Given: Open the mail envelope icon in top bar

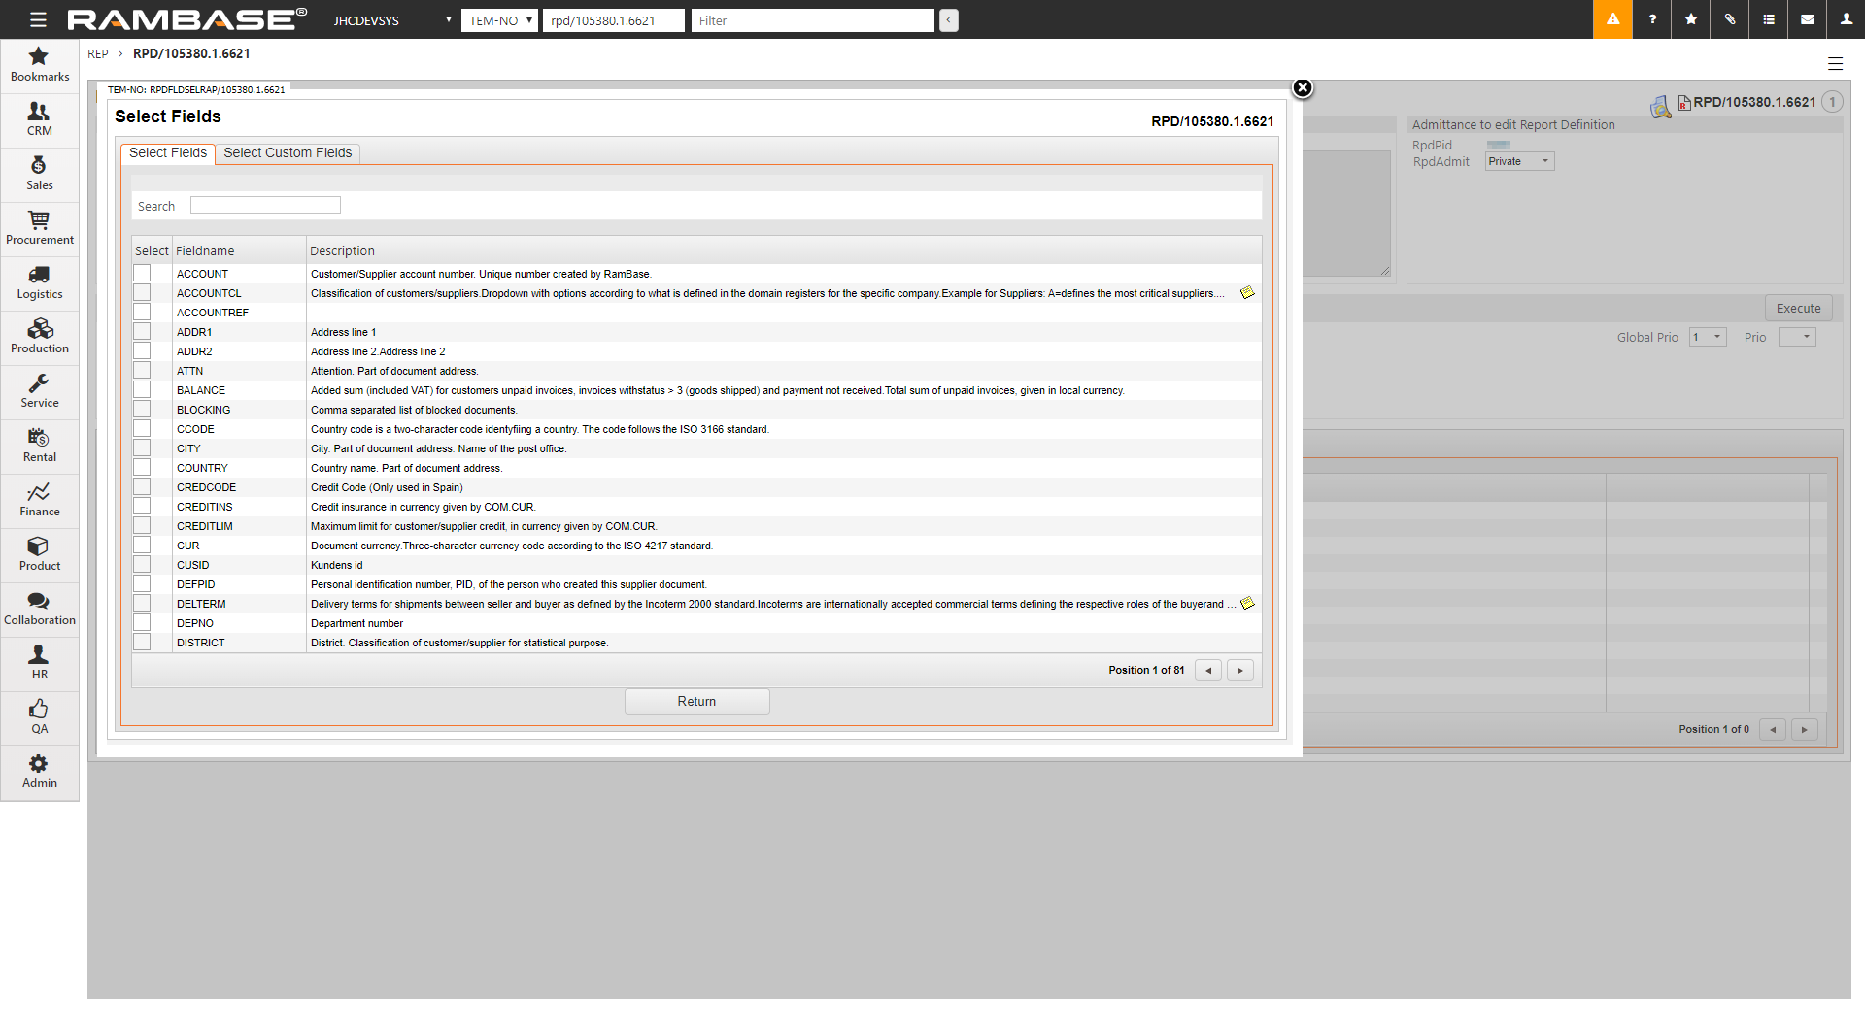Looking at the screenshot, I should pyautogui.click(x=1808, y=19).
